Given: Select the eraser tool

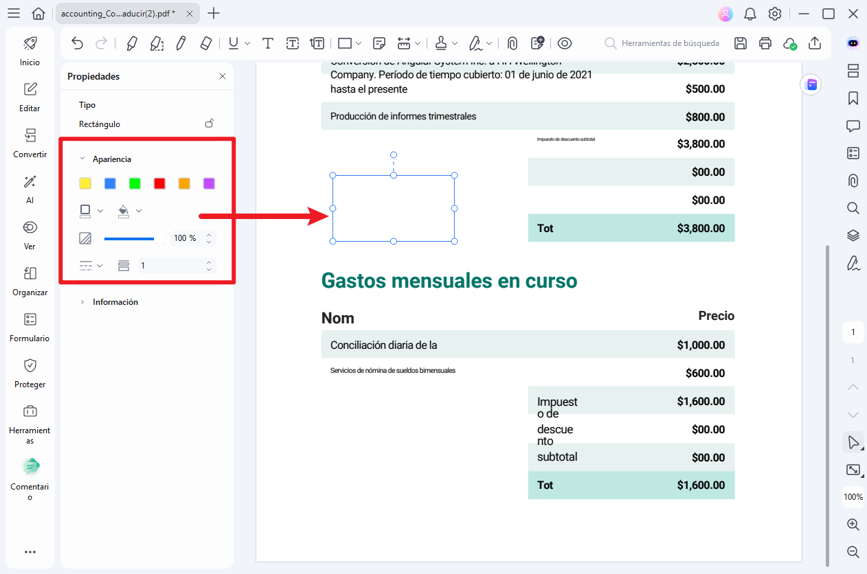Looking at the screenshot, I should pyautogui.click(x=205, y=43).
